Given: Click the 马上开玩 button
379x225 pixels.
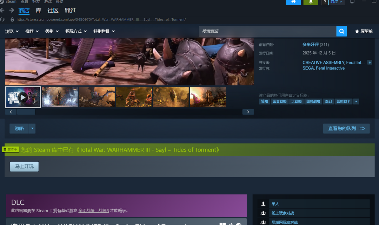Looking at the screenshot, I should (x=24, y=166).
